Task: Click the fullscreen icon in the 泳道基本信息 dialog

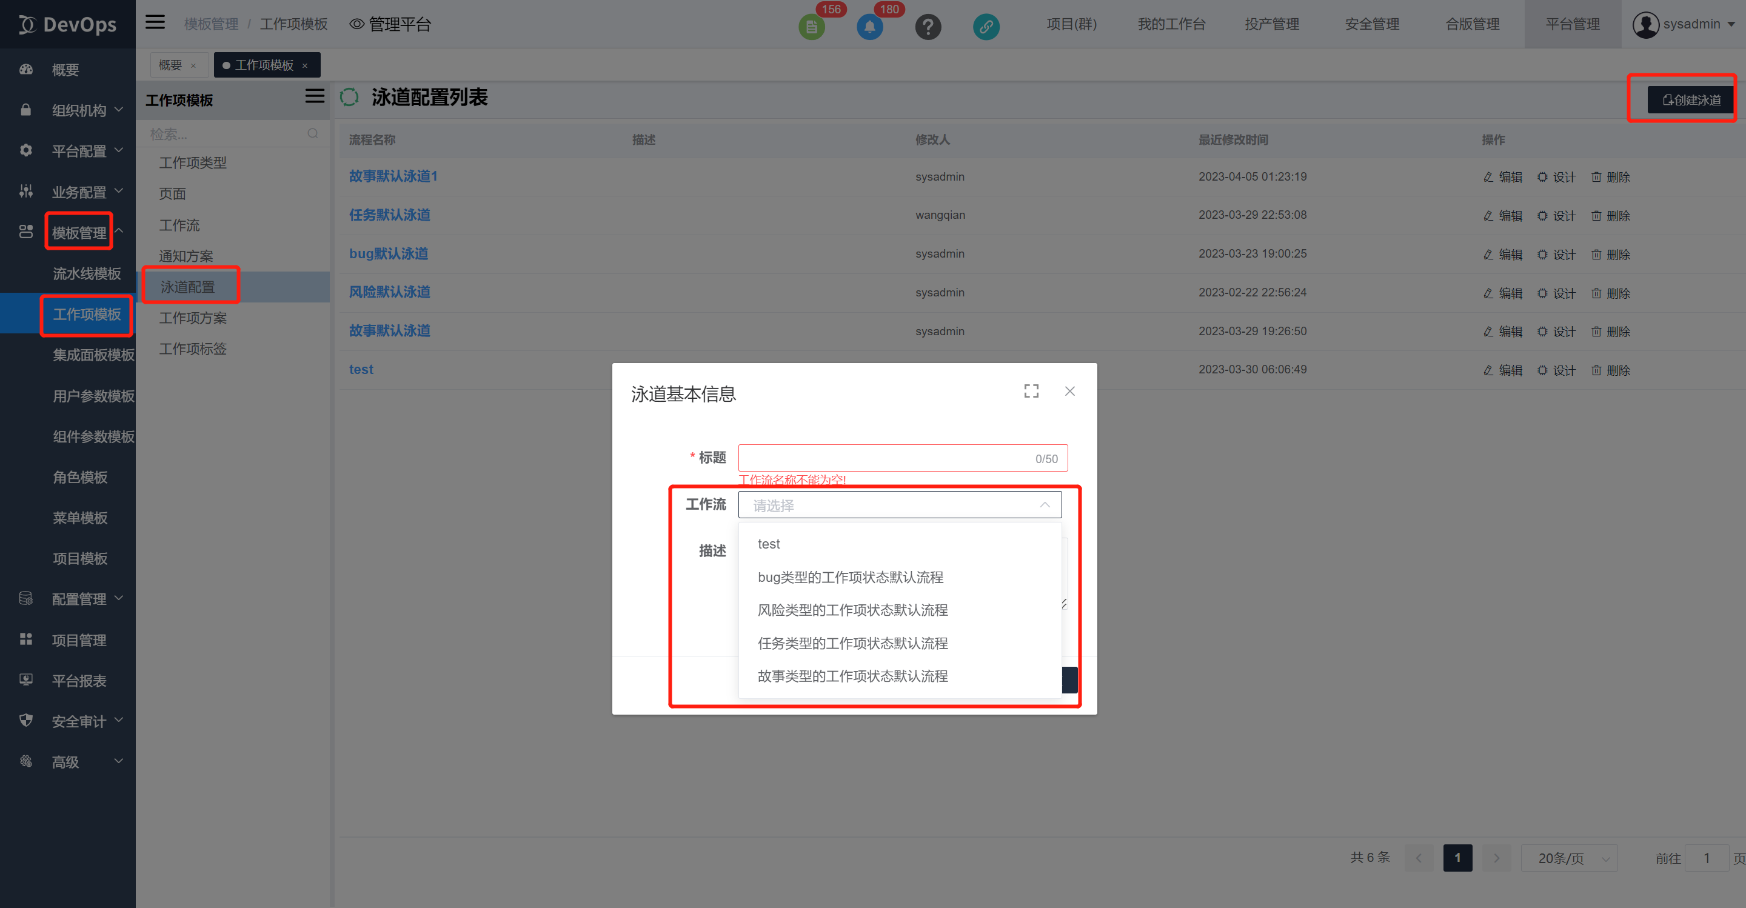Action: (x=1031, y=391)
